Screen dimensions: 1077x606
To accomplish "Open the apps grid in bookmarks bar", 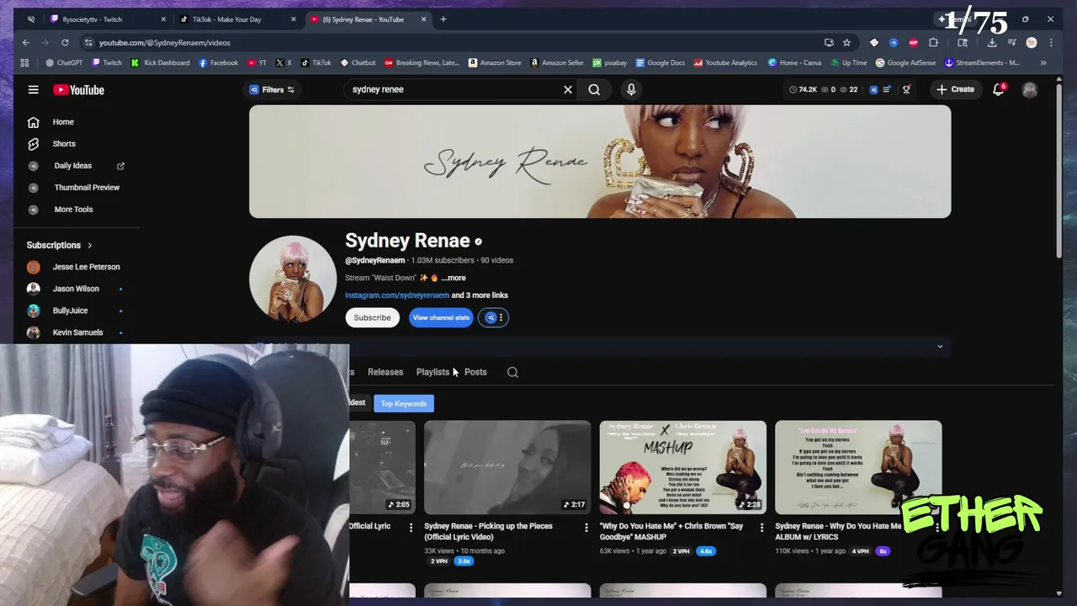I will tap(24, 62).
